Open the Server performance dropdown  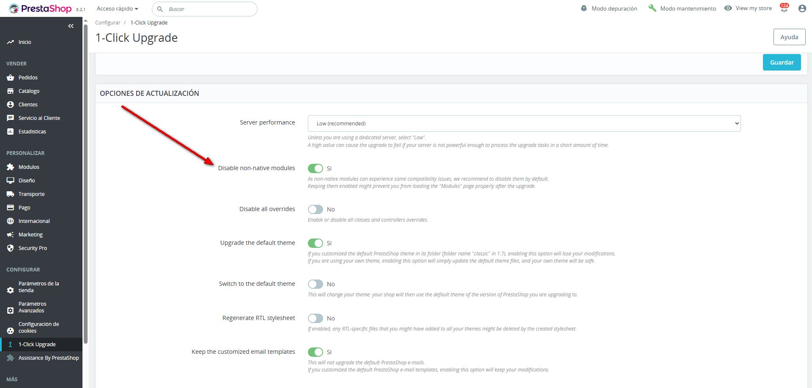tap(524, 123)
